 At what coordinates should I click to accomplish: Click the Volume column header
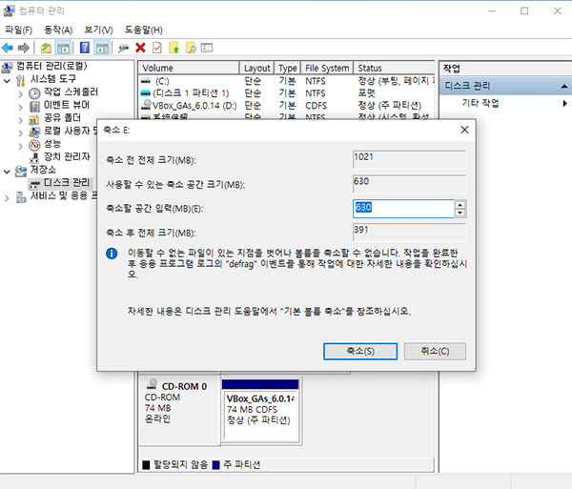[189, 68]
